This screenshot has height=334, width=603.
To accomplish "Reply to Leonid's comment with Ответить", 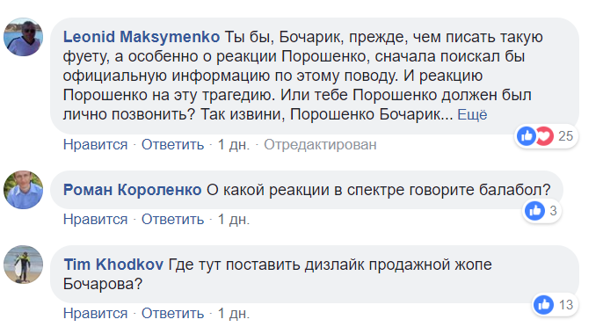I will coord(172,145).
